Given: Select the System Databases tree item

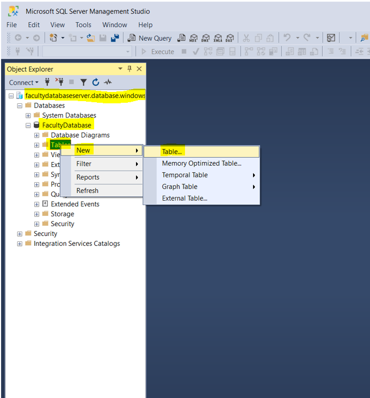Looking at the screenshot, I should tap(69, 115).
